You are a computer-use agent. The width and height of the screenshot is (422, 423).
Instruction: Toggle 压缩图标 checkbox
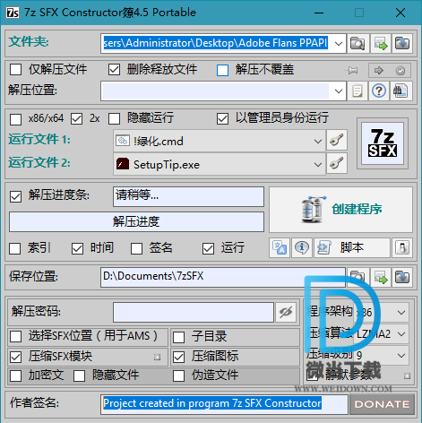coord(178,357)
